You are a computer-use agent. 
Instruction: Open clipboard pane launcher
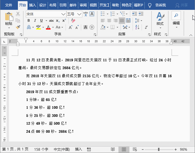coord(21,35)
